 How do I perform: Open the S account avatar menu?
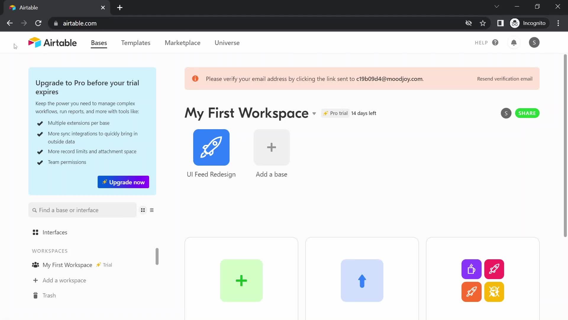pos(534,43)
